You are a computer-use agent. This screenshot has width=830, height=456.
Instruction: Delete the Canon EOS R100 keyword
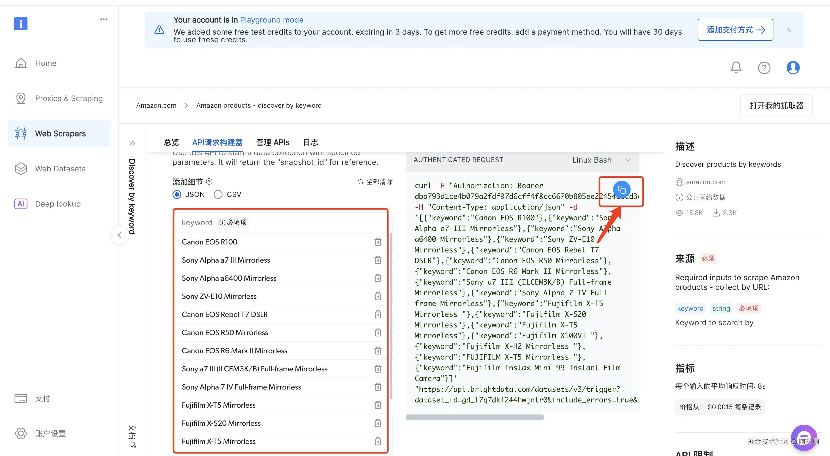[x=378, y=242]
